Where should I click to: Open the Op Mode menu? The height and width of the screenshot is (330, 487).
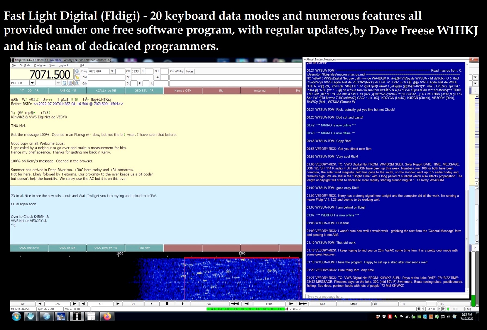click(25, 65)
